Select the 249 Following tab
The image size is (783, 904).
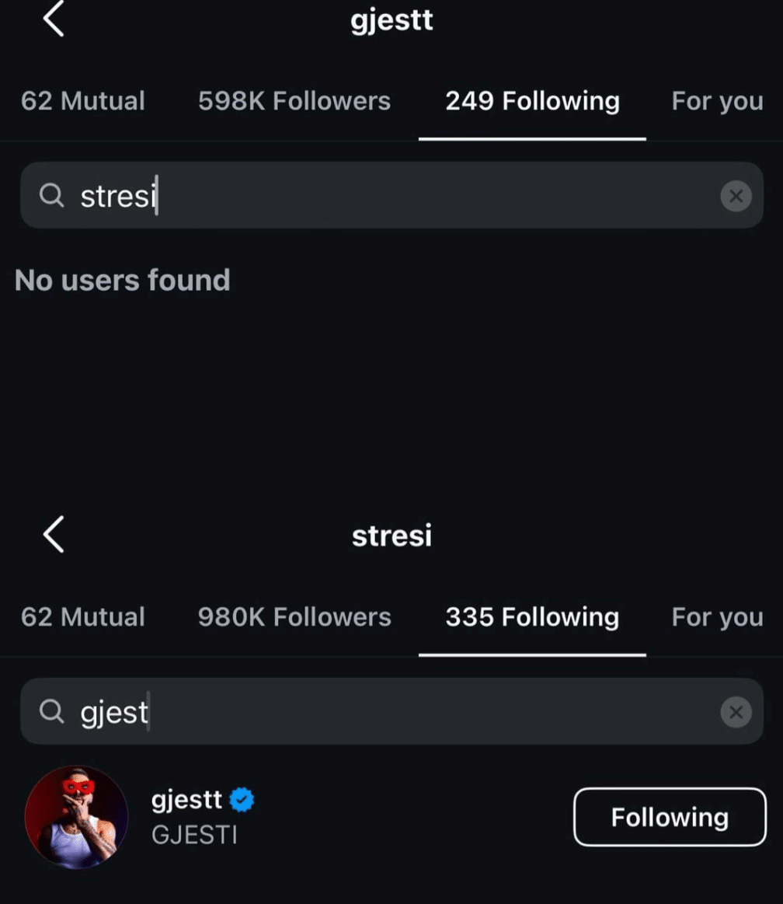pyautogui.click(x=532, y=101)
